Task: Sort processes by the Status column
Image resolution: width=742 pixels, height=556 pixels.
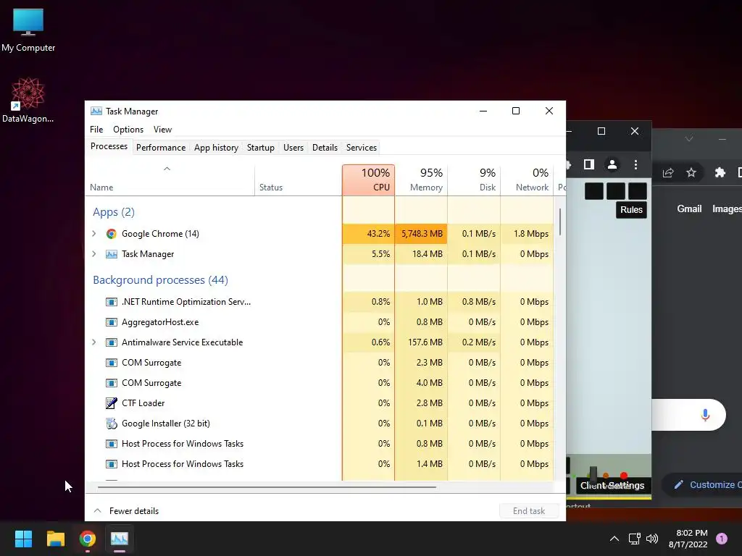Action: click(298, 180)
